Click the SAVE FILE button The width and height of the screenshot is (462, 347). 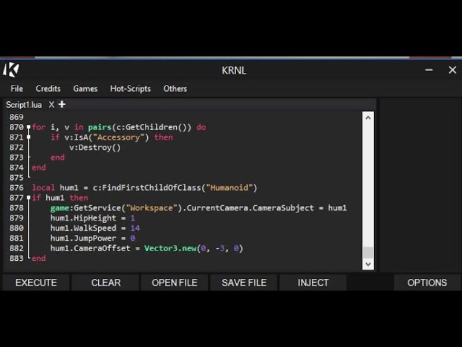(x=244, y=283)
